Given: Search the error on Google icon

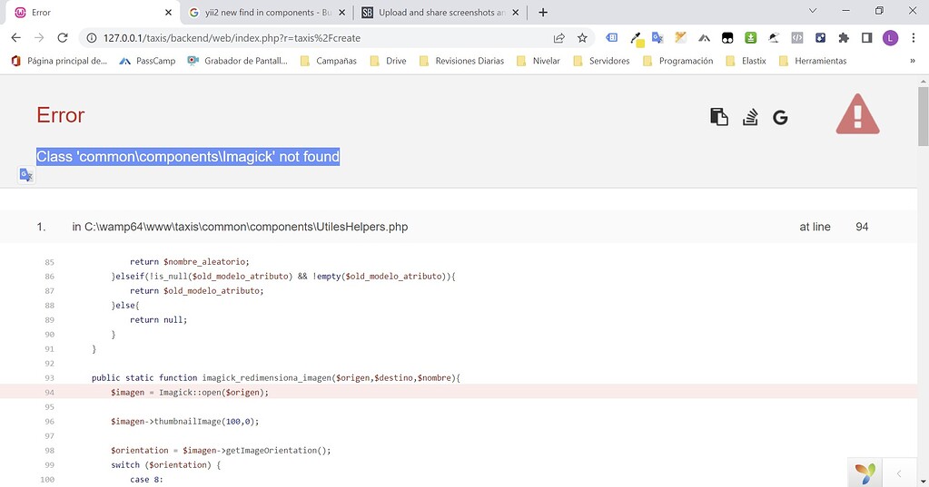Looking at the screenshot, I should click(x=780, y=118).
